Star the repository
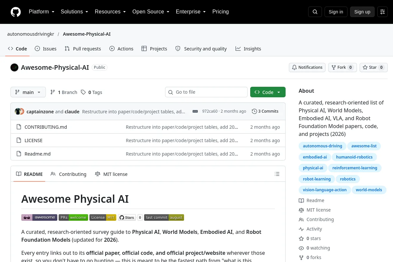Image resolution: width=393 pixels, height=262 pixels. pyautogui.click(x=374, y=67)
